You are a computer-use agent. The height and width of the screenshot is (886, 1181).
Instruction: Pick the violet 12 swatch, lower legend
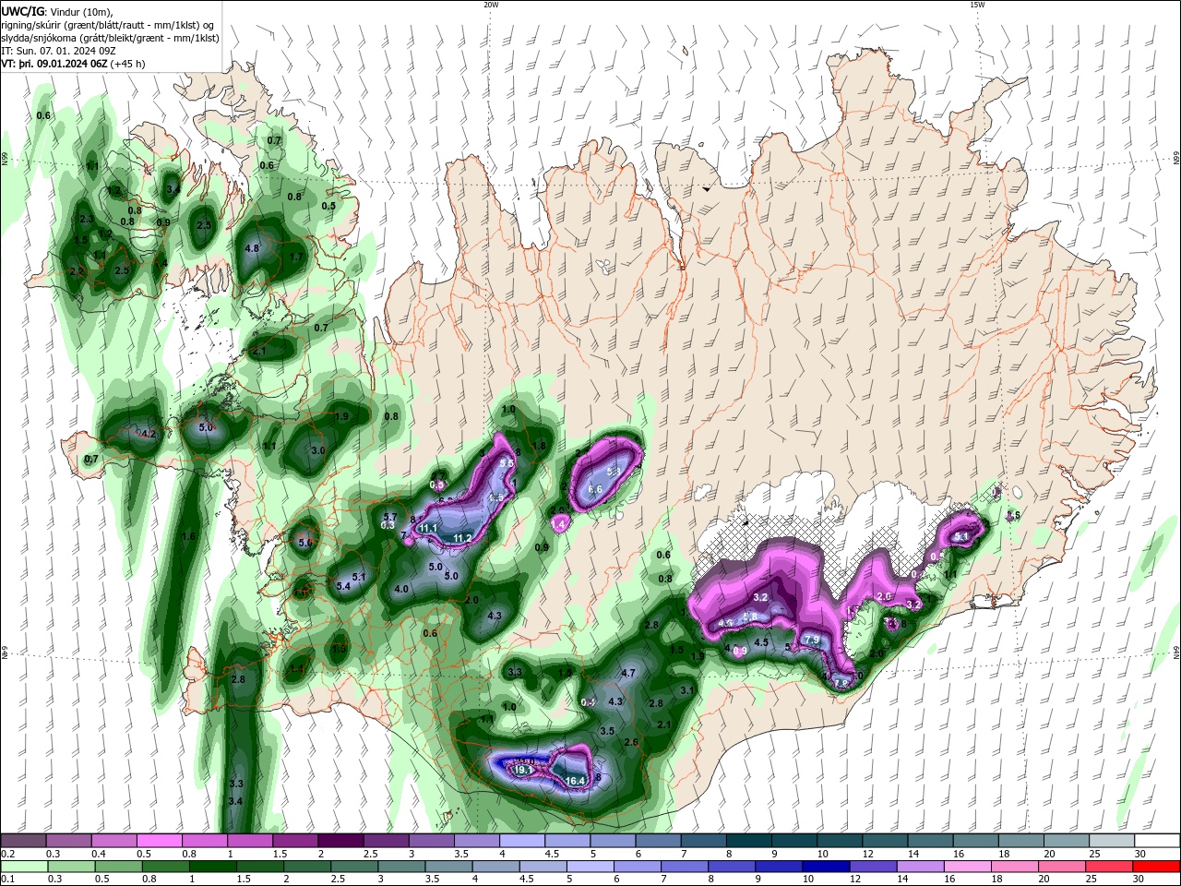click(x=874, y=866)
